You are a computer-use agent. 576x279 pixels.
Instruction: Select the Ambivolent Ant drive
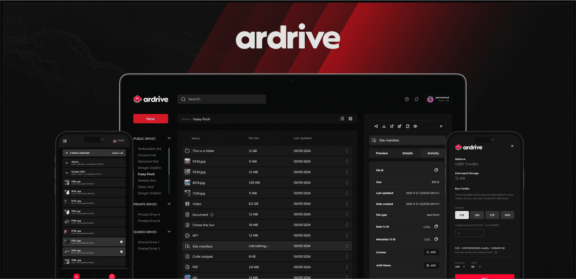(x=149, y=149)
